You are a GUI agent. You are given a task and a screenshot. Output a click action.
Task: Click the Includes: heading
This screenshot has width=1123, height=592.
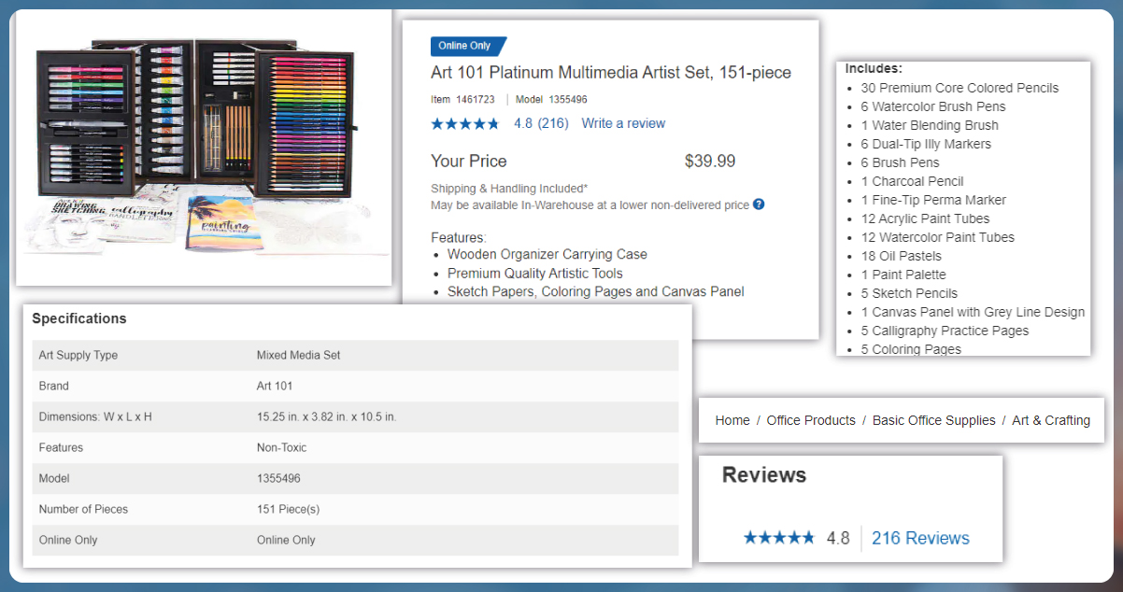click(x=874, y=69)
